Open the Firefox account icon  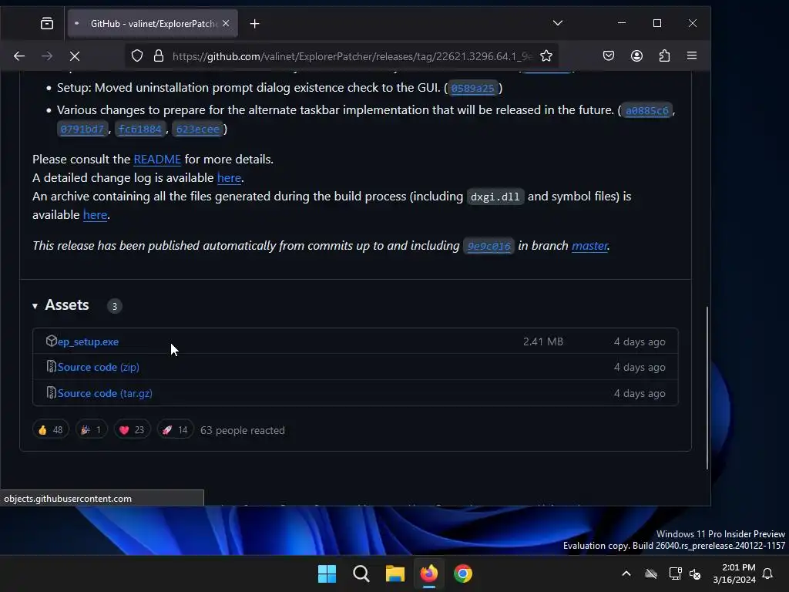coord(636,55)
